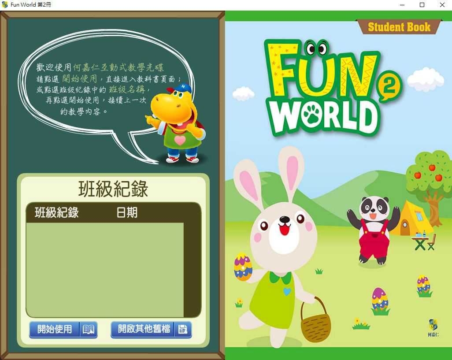
Task: Select the 日期 column header
Action: [x=127, y=213]
